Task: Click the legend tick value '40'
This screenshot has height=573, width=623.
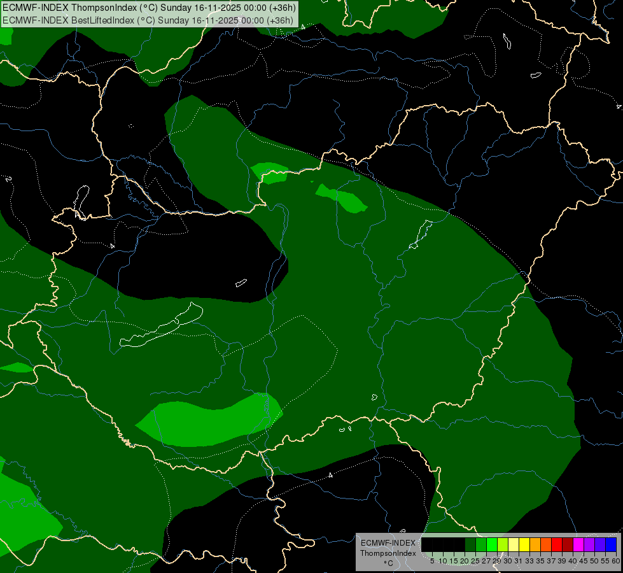Action: point(573,561)
